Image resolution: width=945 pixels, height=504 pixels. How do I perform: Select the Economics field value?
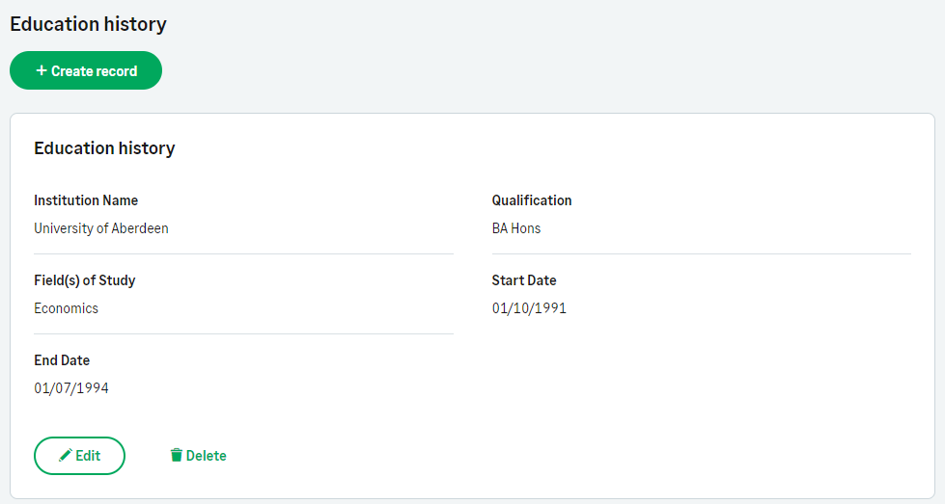67,308
